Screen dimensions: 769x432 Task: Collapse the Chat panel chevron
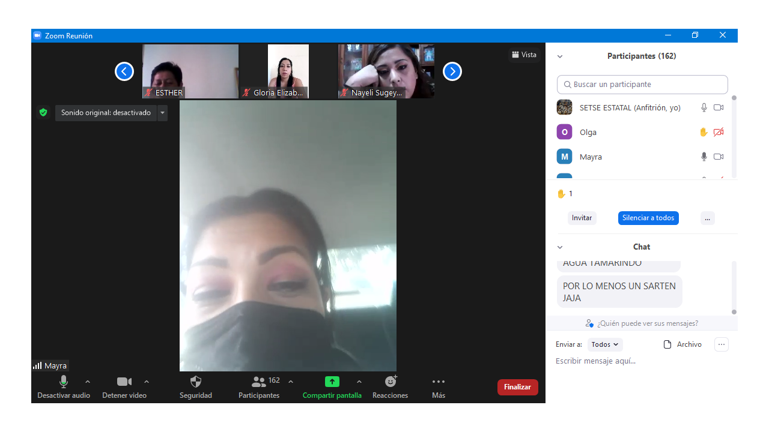(x=560, y=247)
